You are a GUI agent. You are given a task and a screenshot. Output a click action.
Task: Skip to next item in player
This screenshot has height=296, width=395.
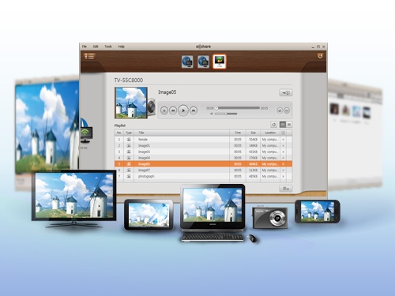click(194, 111)
